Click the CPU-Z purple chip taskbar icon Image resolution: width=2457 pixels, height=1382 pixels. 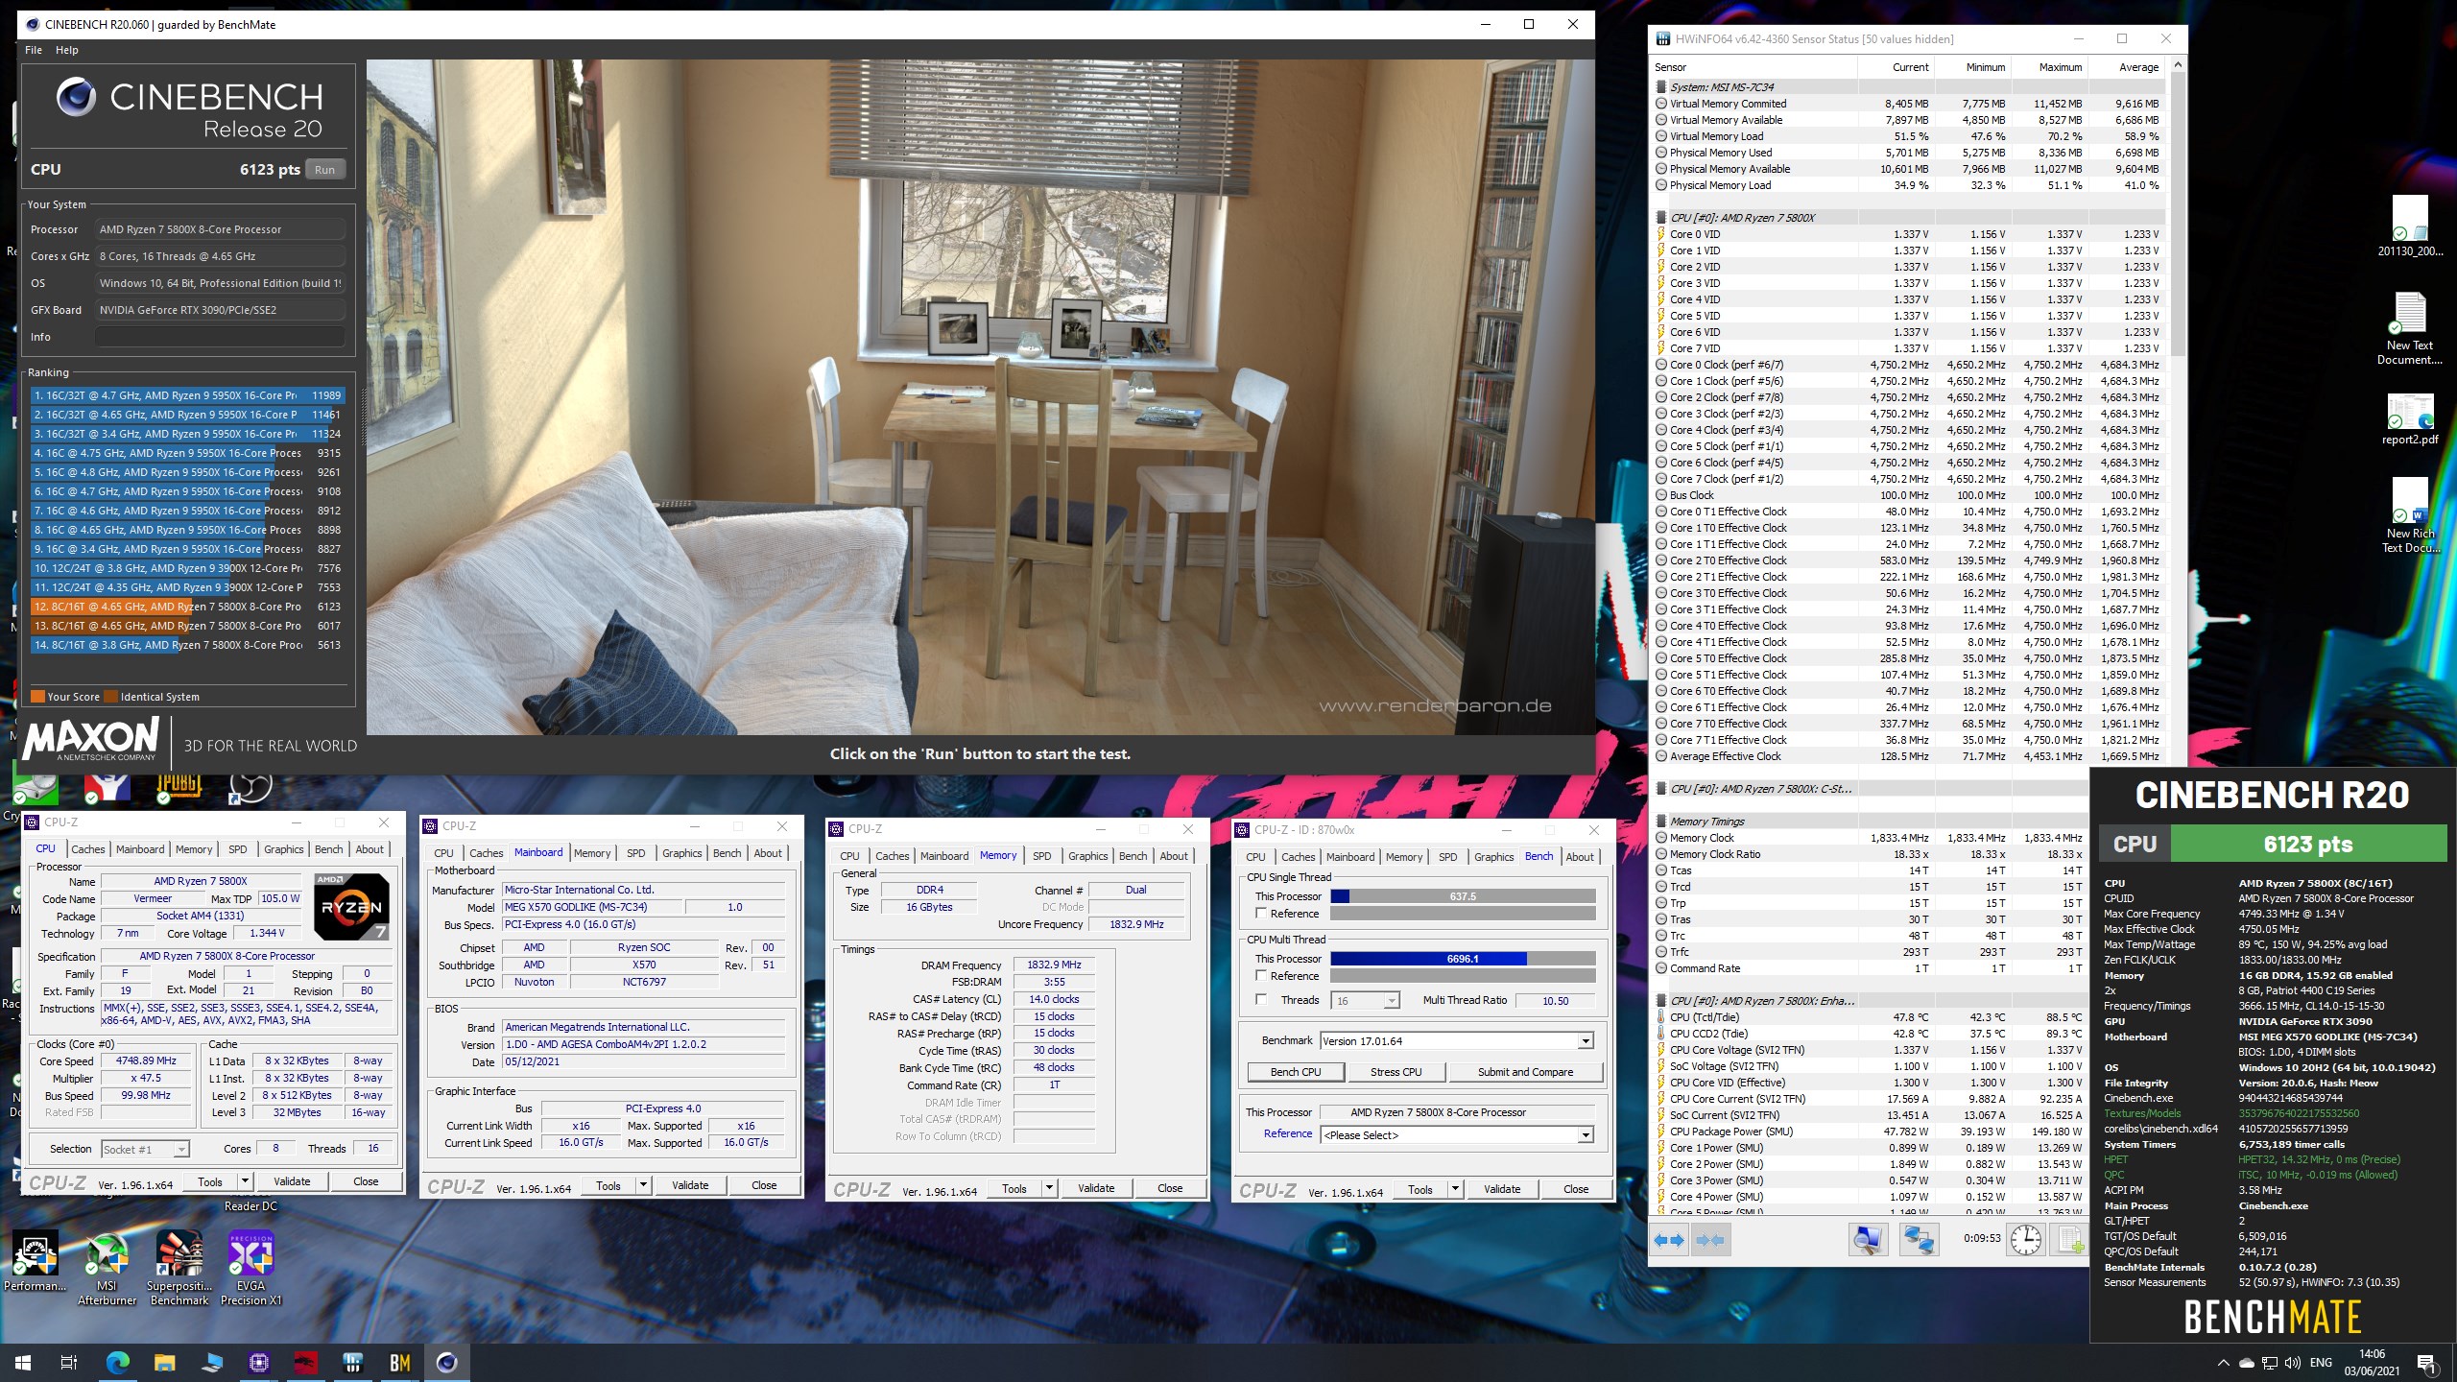tap(258, 1362)
